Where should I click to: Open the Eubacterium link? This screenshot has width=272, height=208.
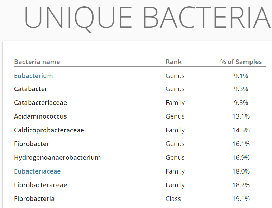[33, 76]
